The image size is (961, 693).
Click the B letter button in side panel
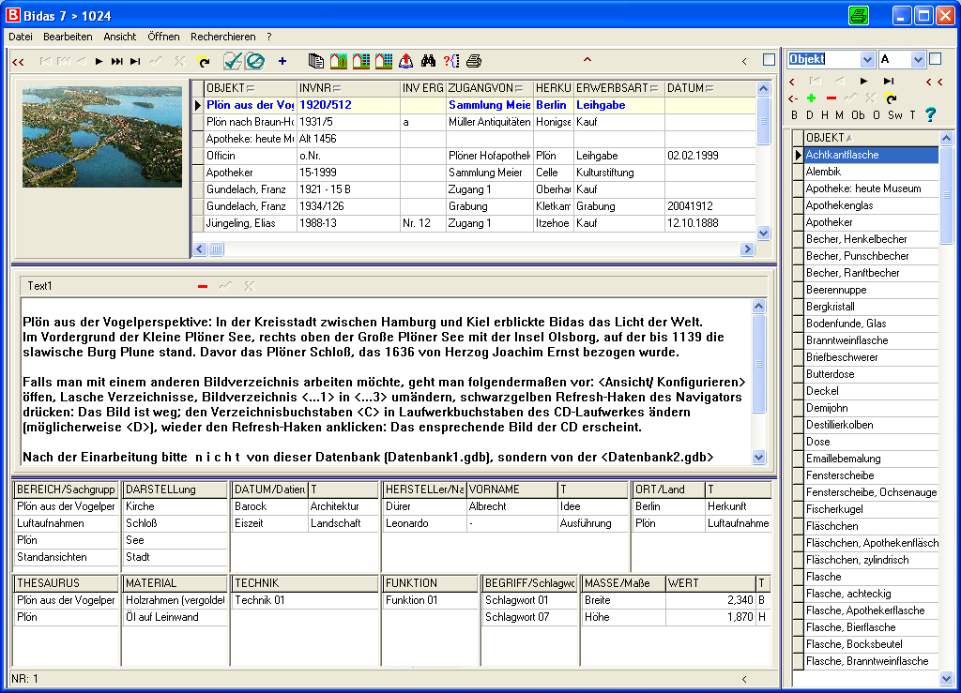(x=794, y=115)
